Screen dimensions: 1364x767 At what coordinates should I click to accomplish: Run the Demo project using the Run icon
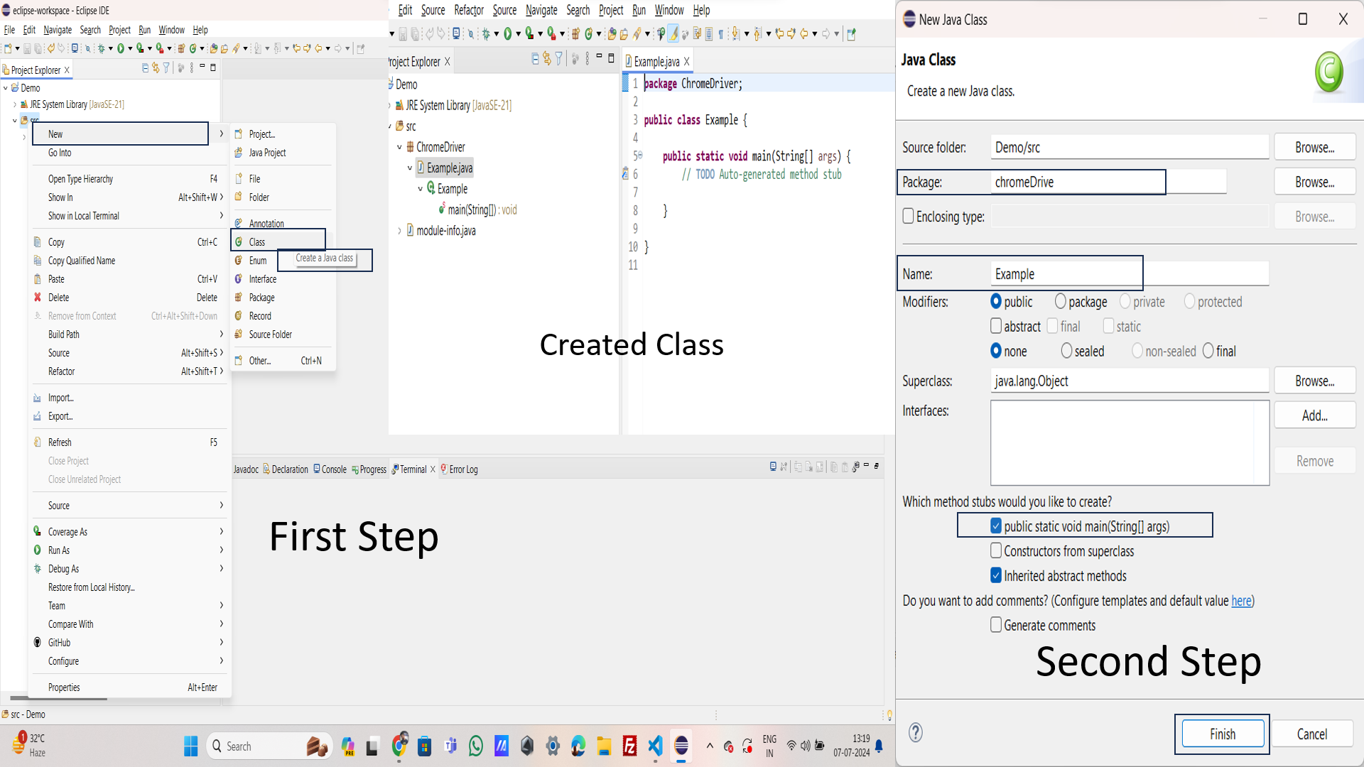122,48
